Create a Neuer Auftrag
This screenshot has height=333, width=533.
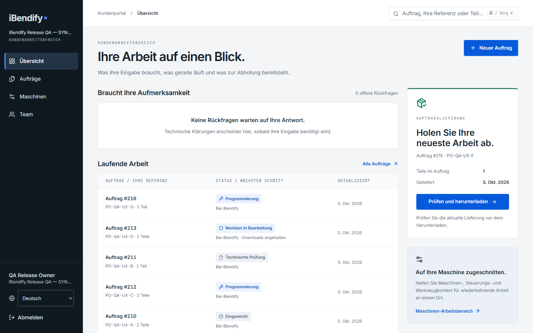point(491,48)
